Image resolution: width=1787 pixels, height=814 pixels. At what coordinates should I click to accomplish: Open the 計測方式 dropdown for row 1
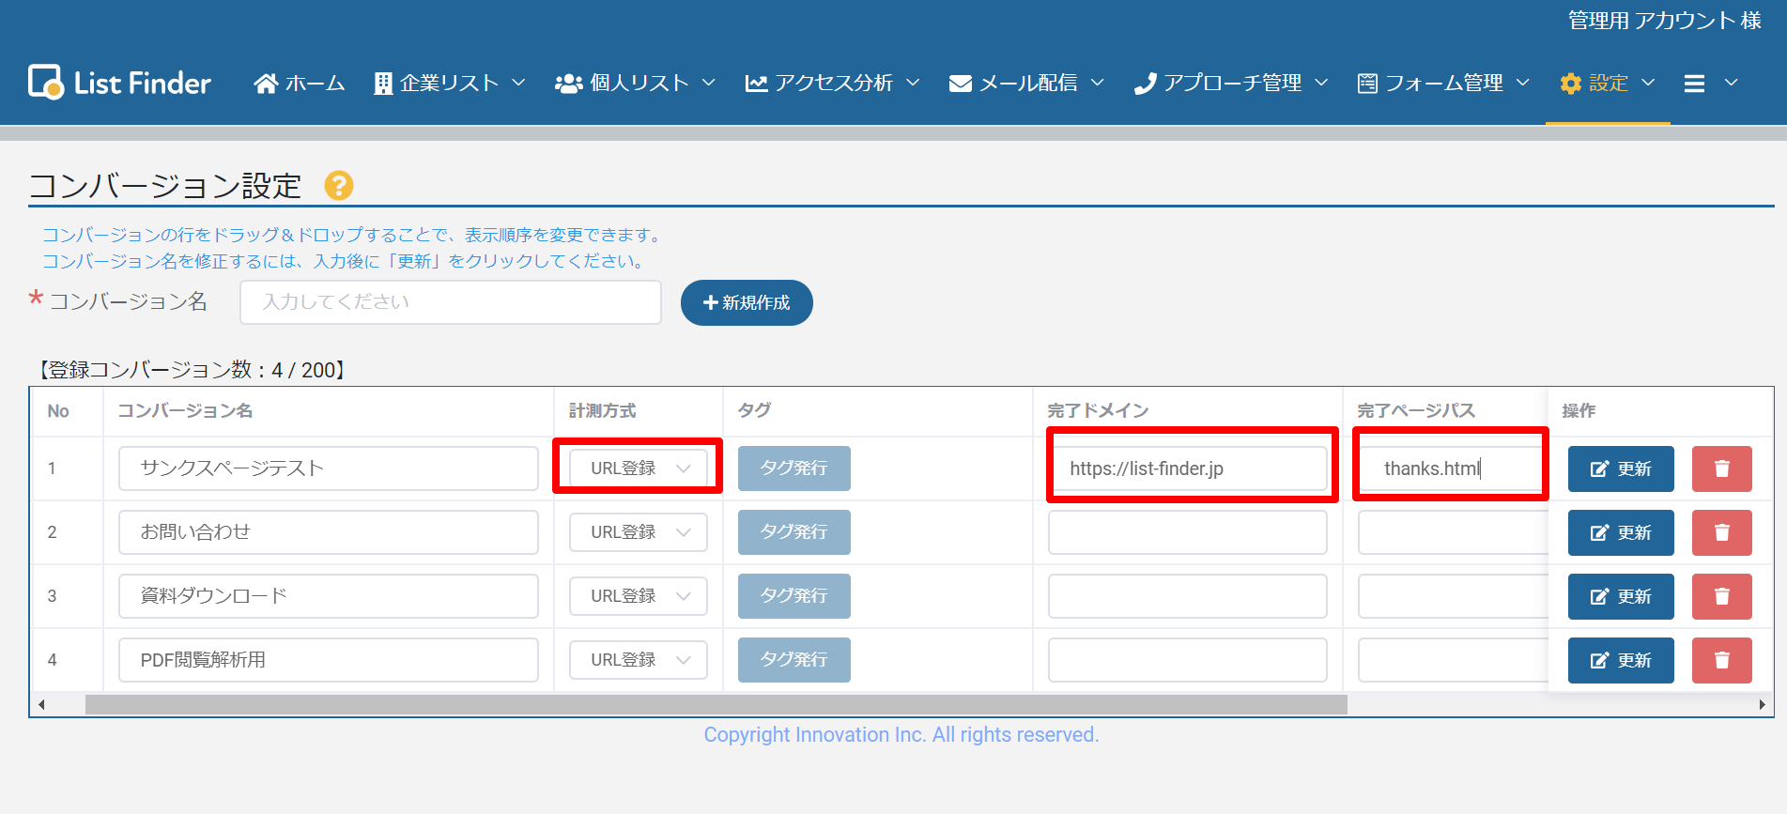tap(638, 468)
